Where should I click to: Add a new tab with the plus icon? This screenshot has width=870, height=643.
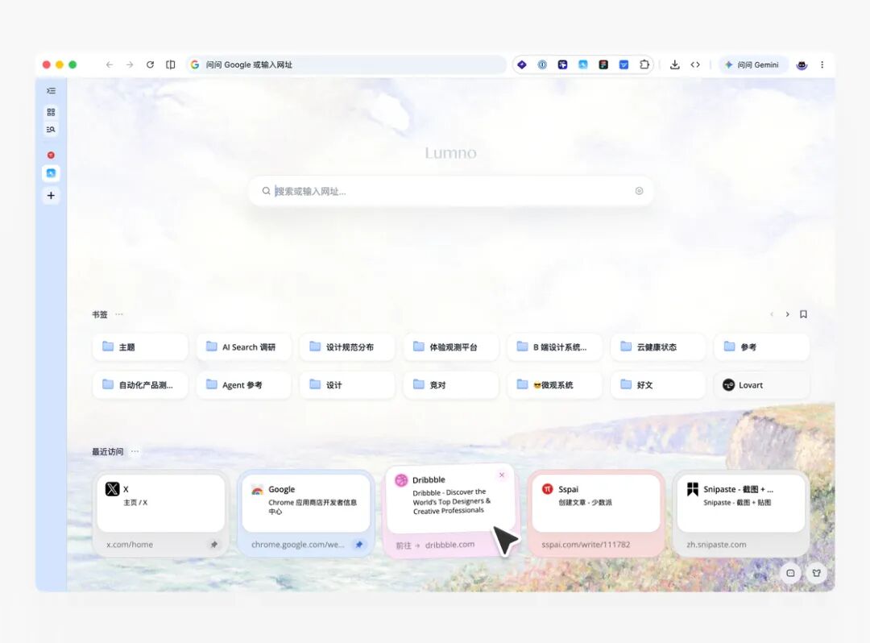[x=51, y=195]
